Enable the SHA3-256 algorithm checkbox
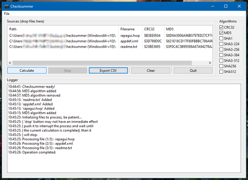This screenshot has height=180, width=248. [x=221, y=49]
